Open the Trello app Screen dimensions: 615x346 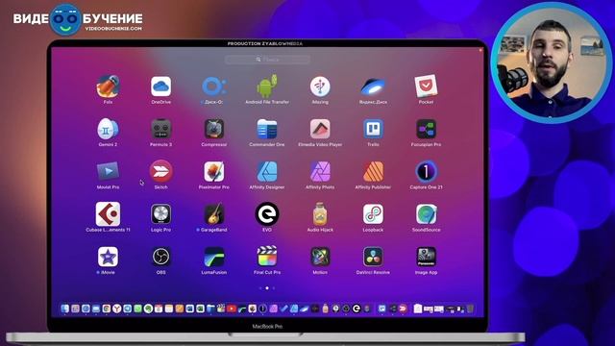(x=373, y=129)
